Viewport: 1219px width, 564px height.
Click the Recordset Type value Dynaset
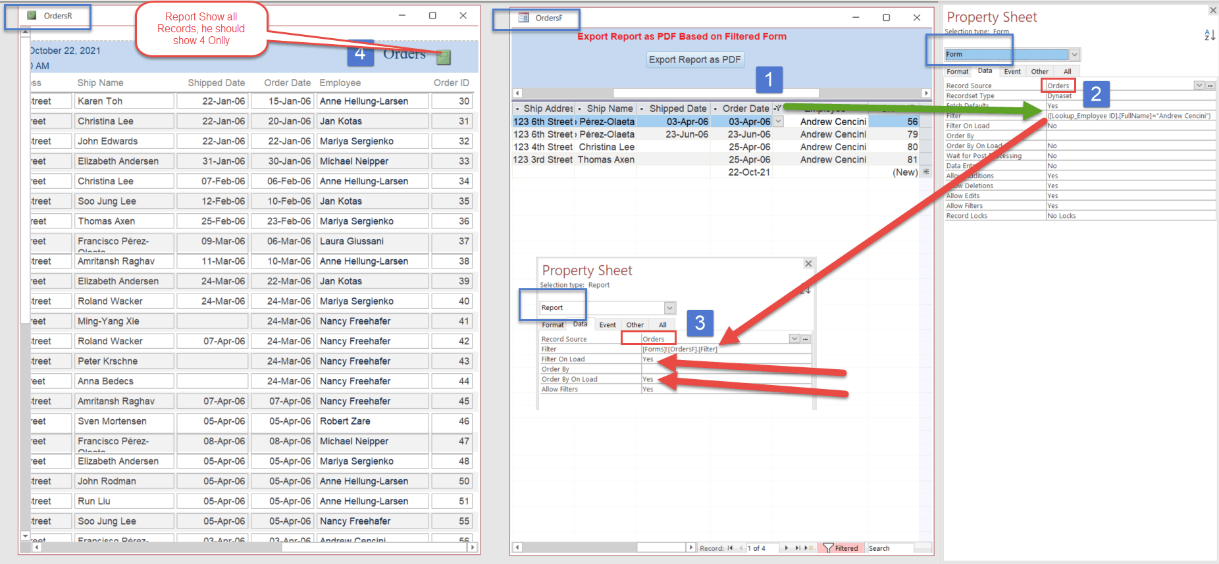pyautogui.click(x=1060, y=96)
